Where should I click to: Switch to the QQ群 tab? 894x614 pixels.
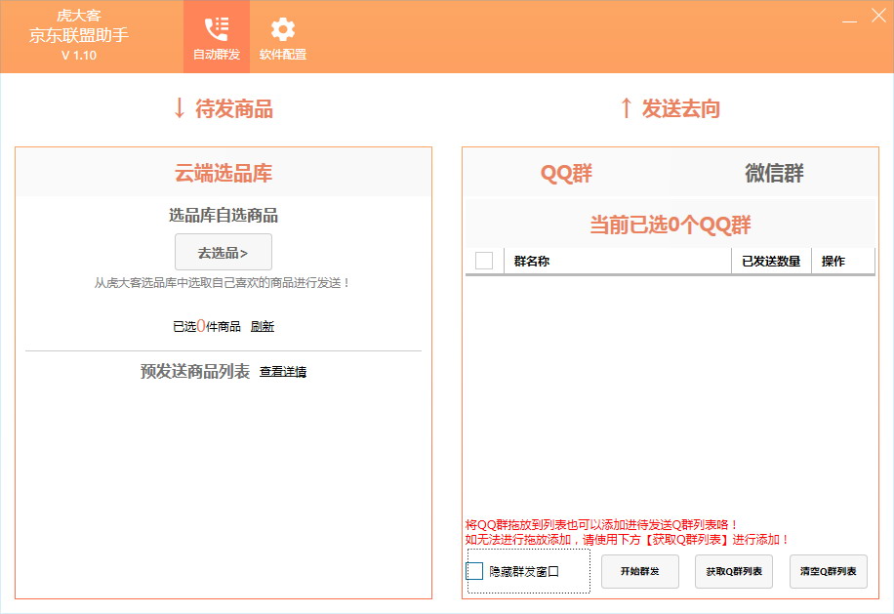coord(566,174)
